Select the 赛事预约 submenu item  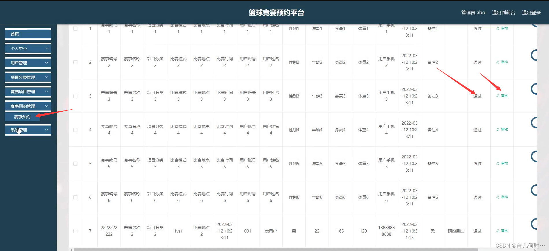(x=22, y=117)
